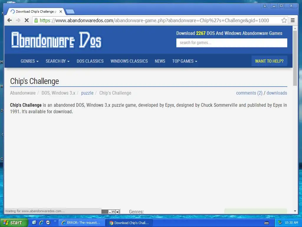
Task: Click the scroll down arrow of page scrollbar
Action: pos(295,211)
